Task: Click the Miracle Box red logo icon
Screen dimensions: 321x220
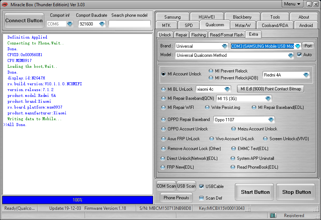Action: point(5,4)
